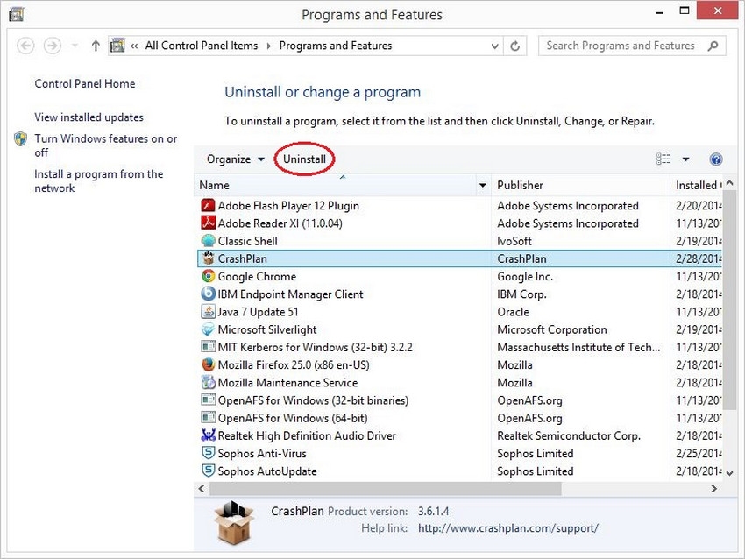
Task: Click All Control Panel Items breadcrumb
Action: pyautogui.click(x=202, y=46)
